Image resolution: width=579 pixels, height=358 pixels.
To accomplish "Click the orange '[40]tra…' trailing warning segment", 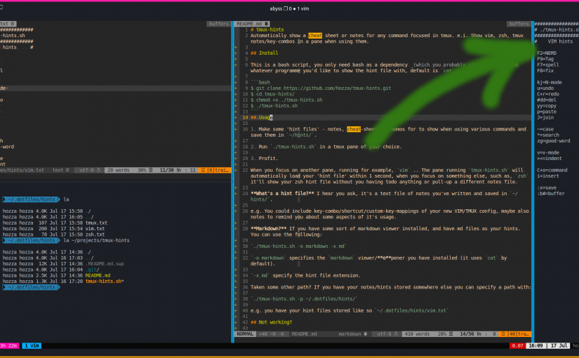I will point(514,334).
